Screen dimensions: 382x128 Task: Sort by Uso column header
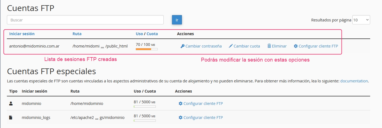pyautogui.click(x=139, y=34)
